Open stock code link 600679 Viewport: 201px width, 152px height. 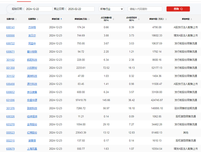point(10,149)
